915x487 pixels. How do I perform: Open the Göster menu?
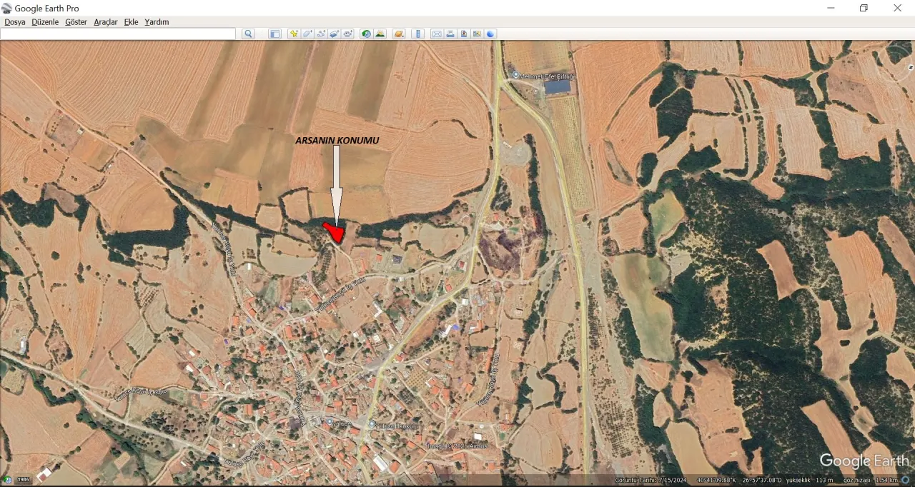pyautogui.click(x=76, y=22)
